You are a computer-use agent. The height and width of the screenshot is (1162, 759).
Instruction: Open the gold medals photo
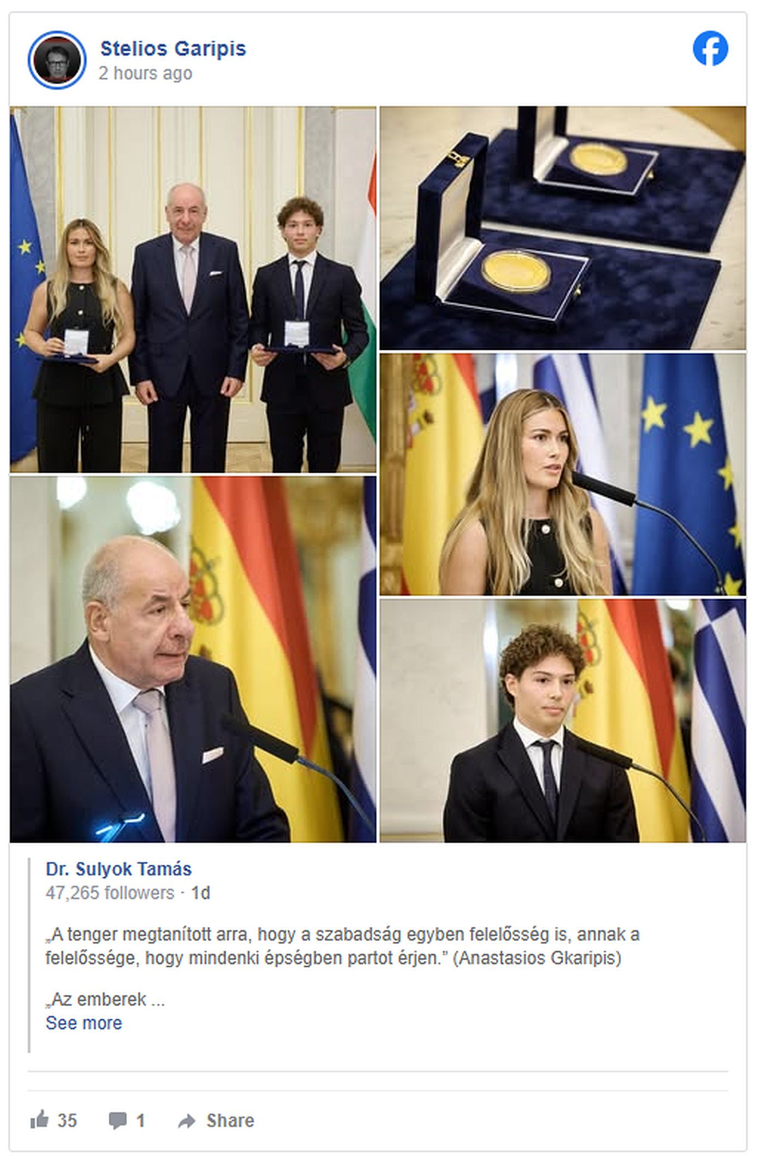pyautogui.click(x=562, y=228)
